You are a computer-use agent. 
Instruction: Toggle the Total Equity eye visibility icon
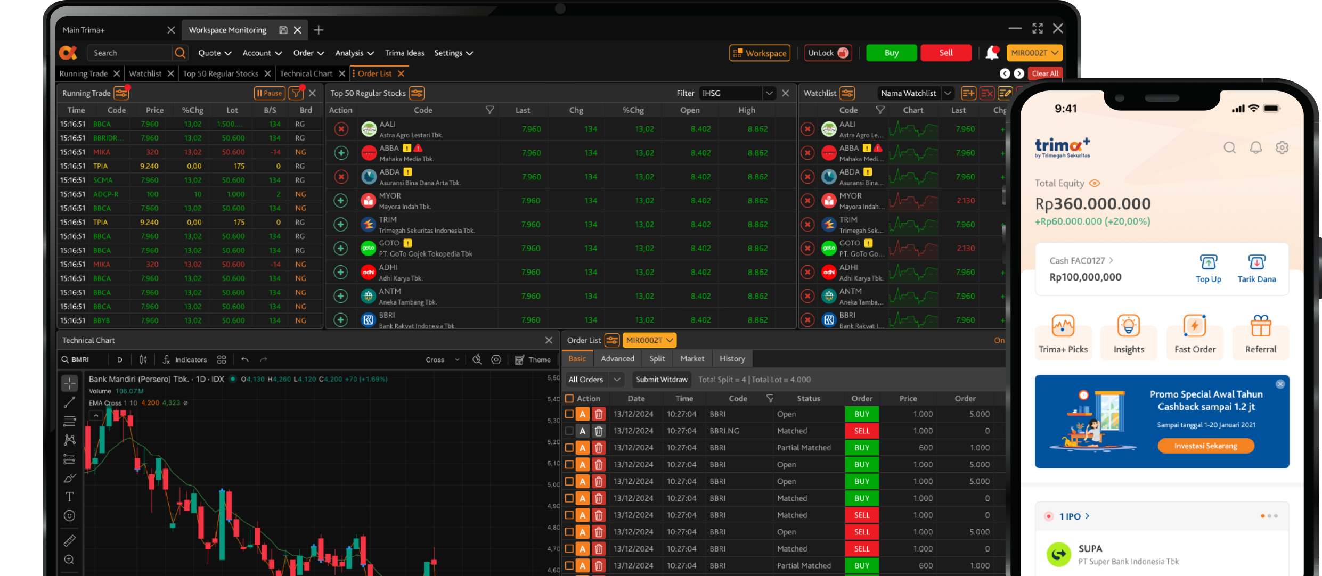click(x=1095, y=183)
